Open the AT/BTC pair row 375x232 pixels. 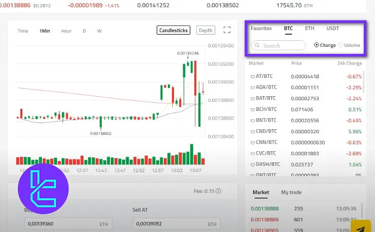305,76
